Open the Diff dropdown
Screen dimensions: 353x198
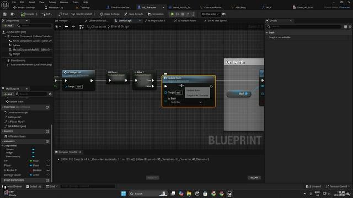(47, 14)
